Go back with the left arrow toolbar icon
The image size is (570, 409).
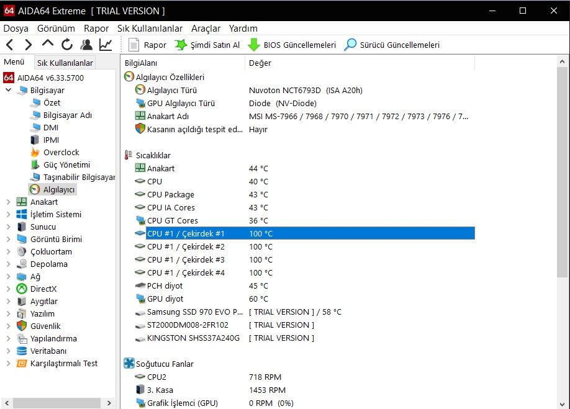click(10, 45)
